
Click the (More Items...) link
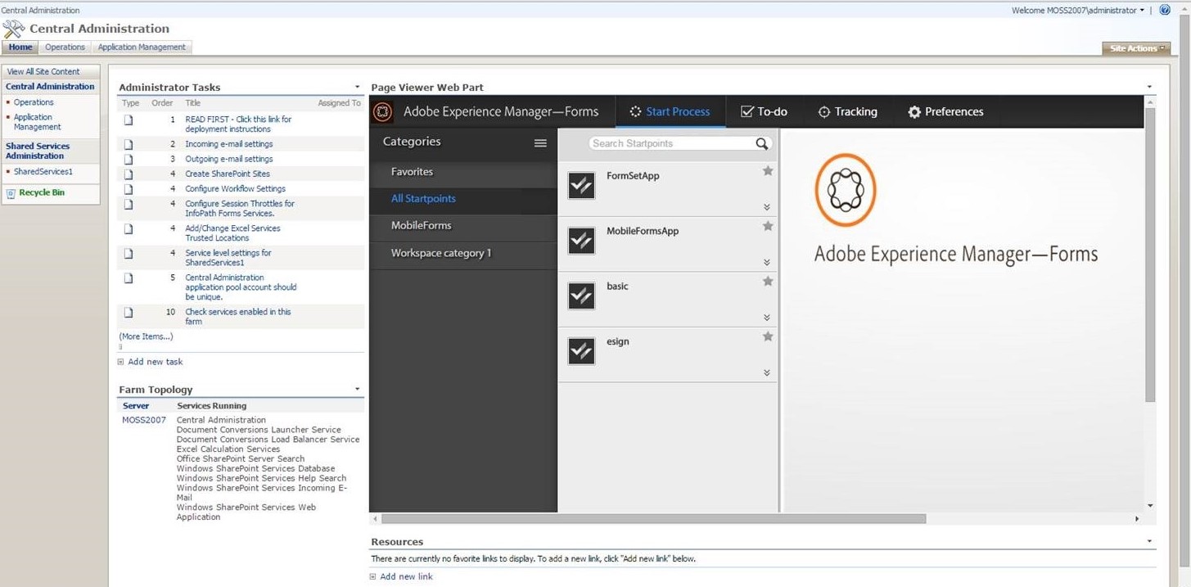click(x=146, y=336)
